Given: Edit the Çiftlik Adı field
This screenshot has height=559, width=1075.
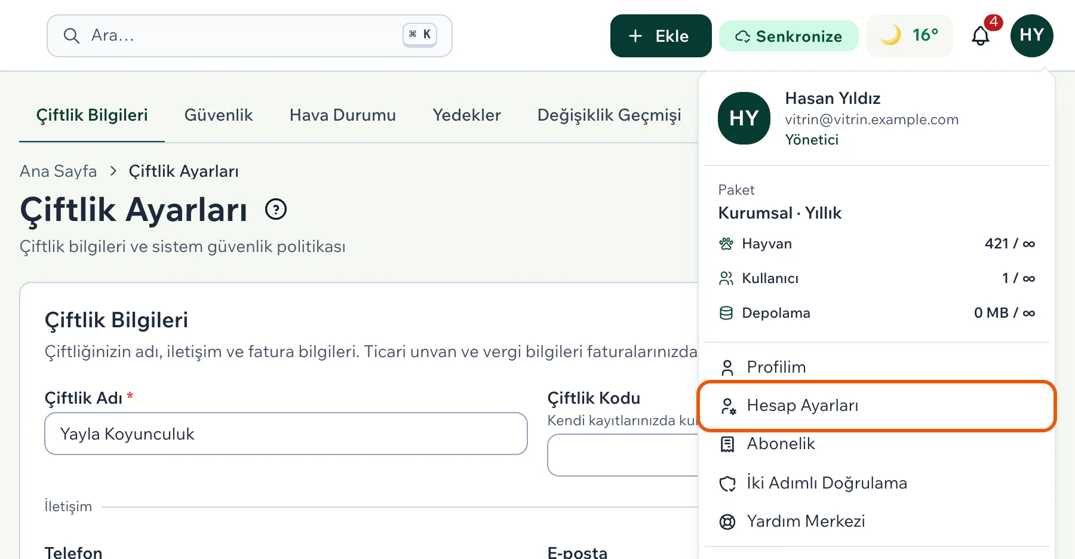Looking at the screenshot, I should [286, 434].
